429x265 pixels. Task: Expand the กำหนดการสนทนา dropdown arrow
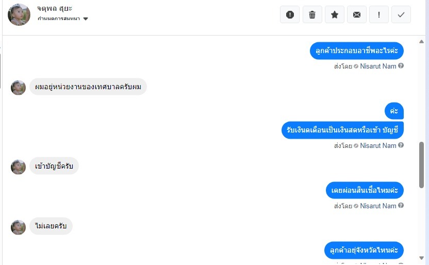pyautogui.click(x=86, y=19)
